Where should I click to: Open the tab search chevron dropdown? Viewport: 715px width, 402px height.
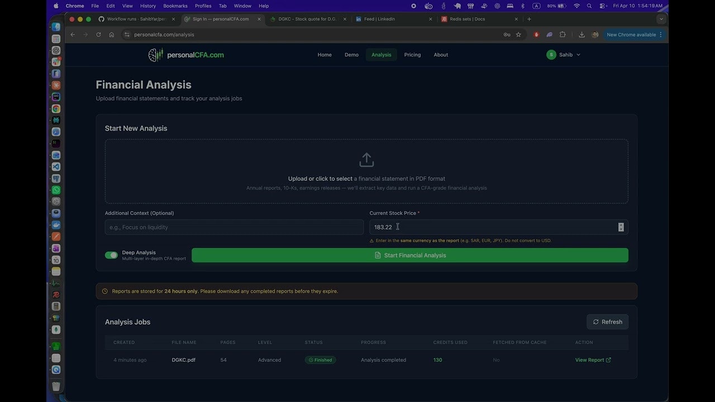pos(661,19)
